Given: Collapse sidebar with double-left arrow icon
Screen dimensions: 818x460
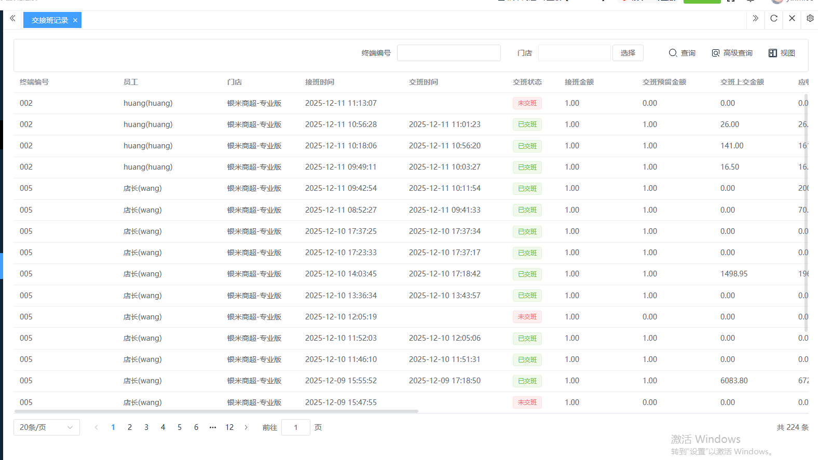Looking at the screenshot, I should pos(12,19).
